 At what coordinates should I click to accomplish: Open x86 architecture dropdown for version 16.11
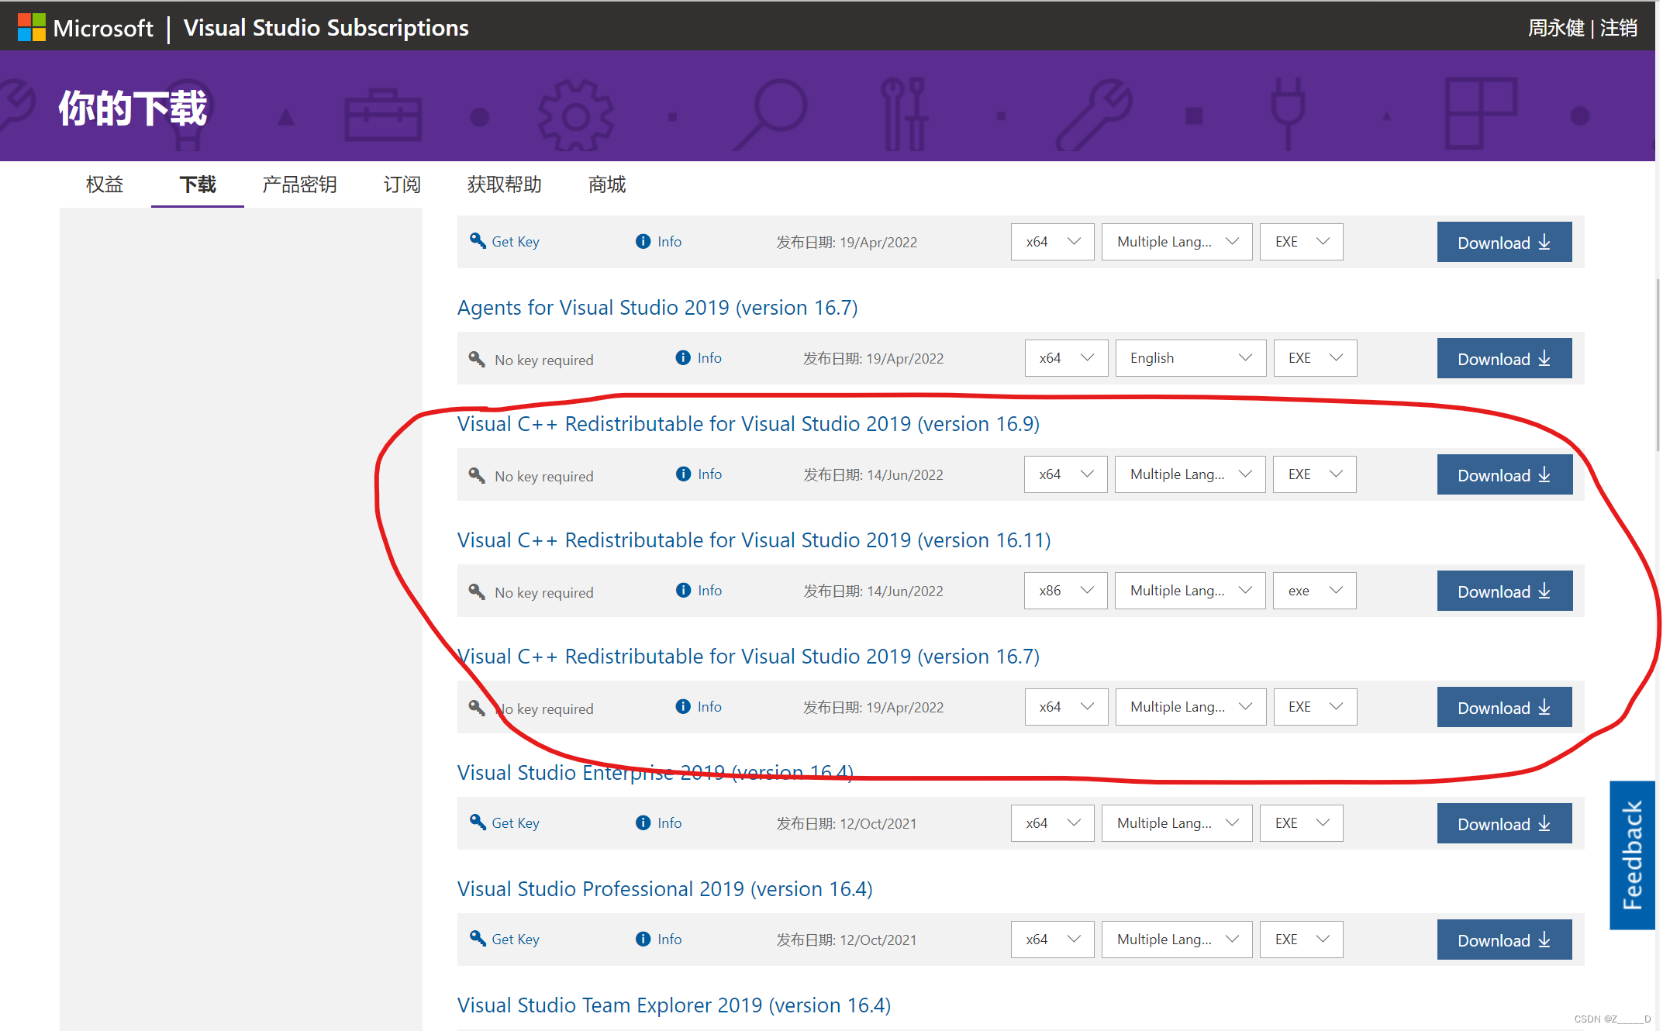coord(1065,591)
